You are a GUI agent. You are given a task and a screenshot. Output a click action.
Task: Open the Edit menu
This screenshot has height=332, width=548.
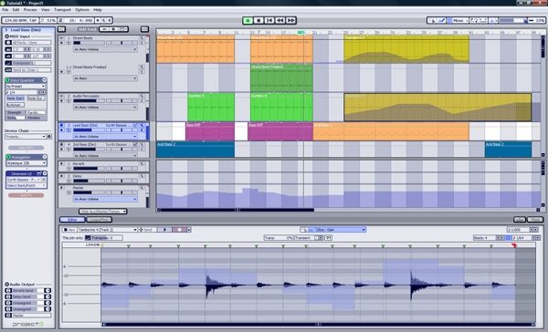pos(16,10)
